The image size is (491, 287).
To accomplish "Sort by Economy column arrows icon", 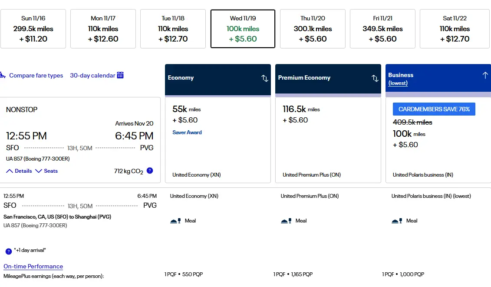I will tap(264, 78).
